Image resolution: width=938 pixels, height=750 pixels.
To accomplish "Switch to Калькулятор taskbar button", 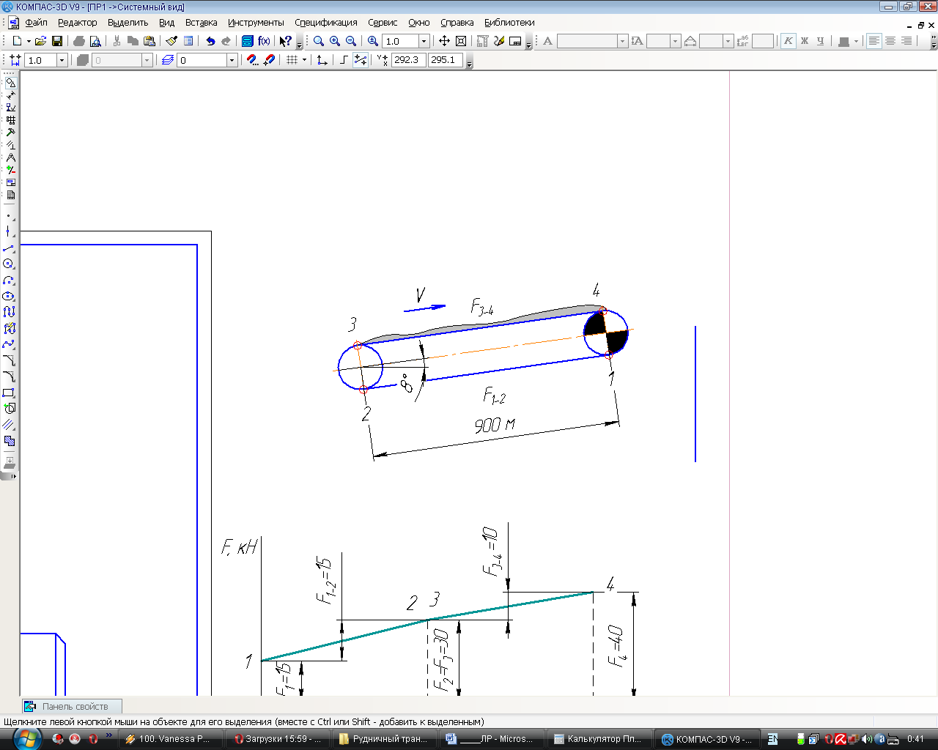I will click(597, 739).
